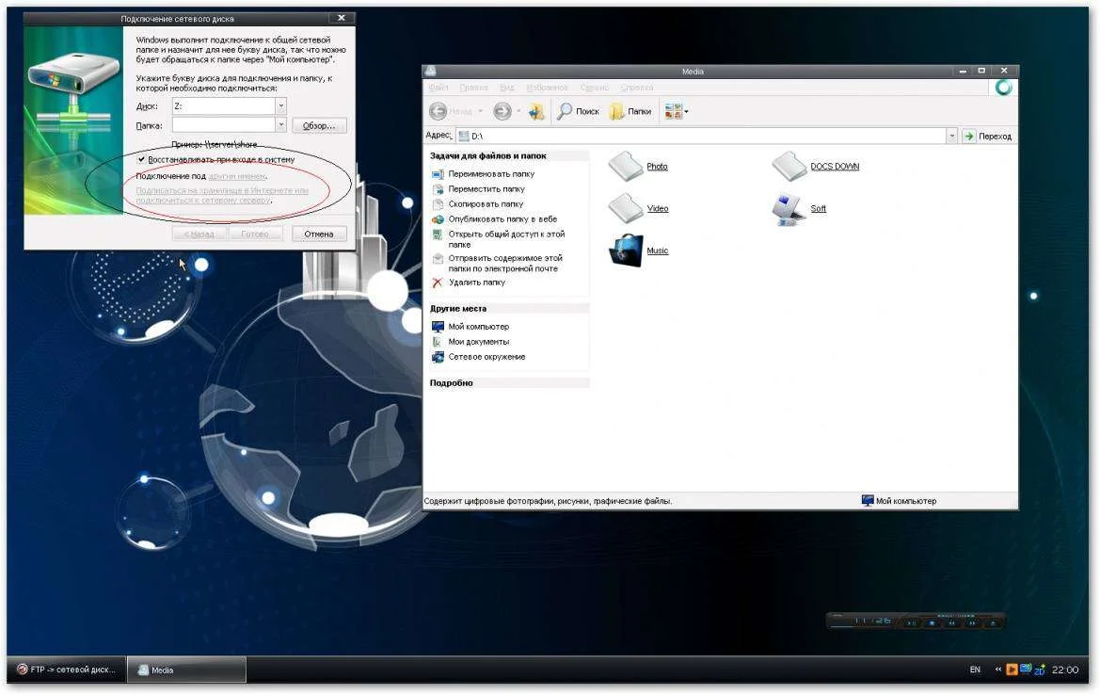Open the Music folder
Screen dimensions: 1100x695
point(638,251)
